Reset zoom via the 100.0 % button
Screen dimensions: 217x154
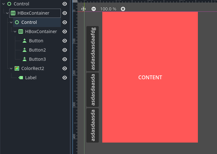point(108,9)
